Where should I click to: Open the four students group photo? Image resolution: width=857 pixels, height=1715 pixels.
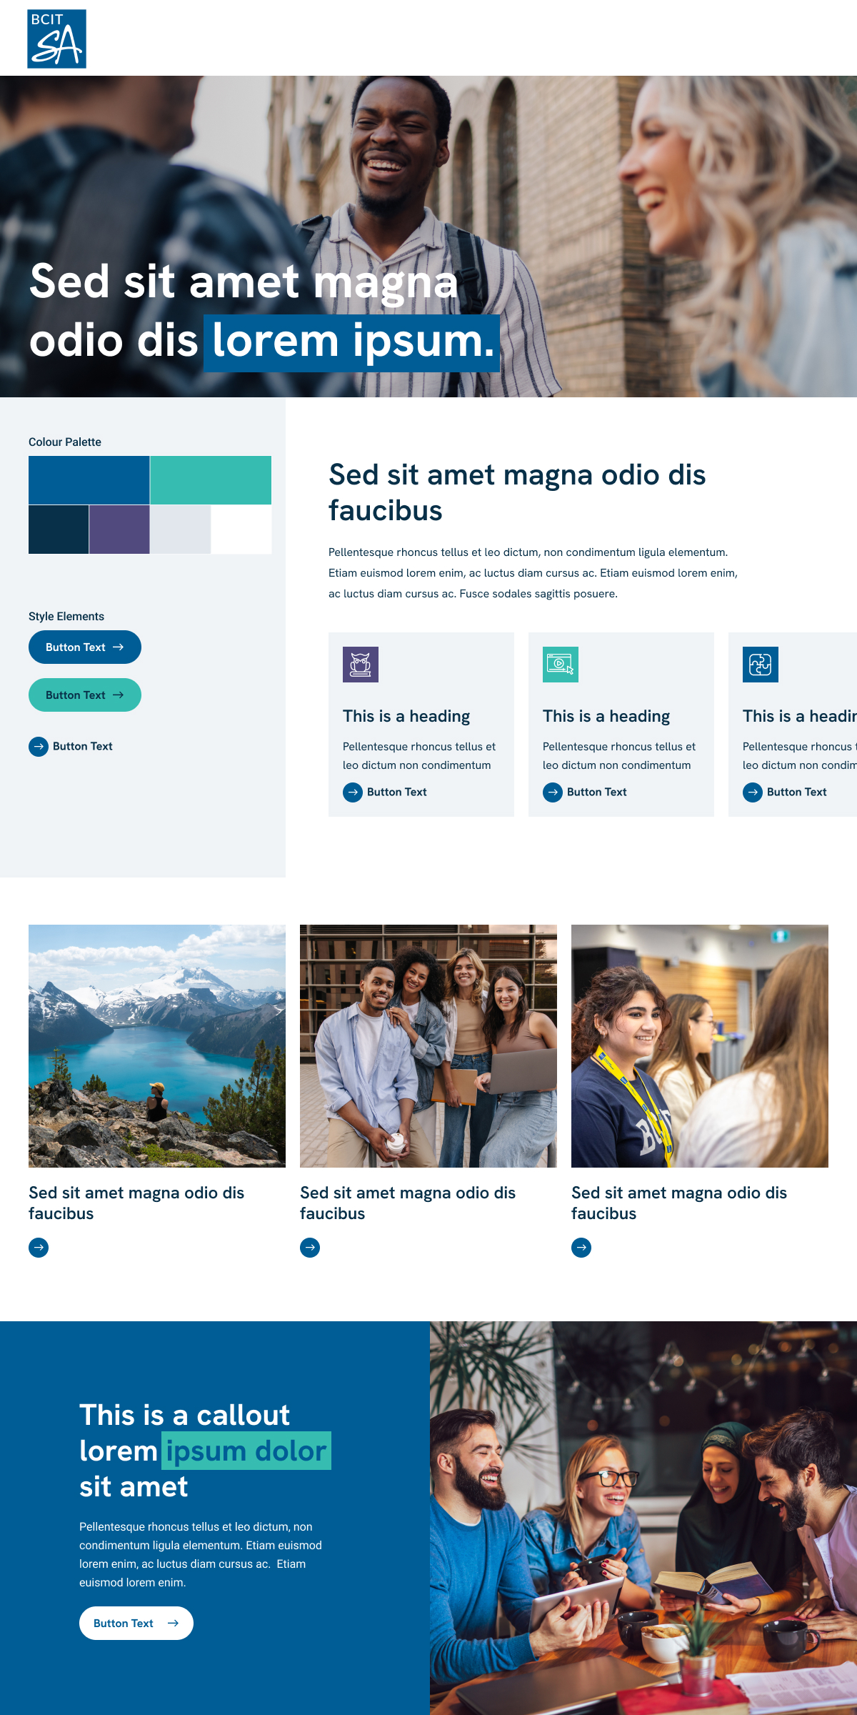(x=428, y=1046)
